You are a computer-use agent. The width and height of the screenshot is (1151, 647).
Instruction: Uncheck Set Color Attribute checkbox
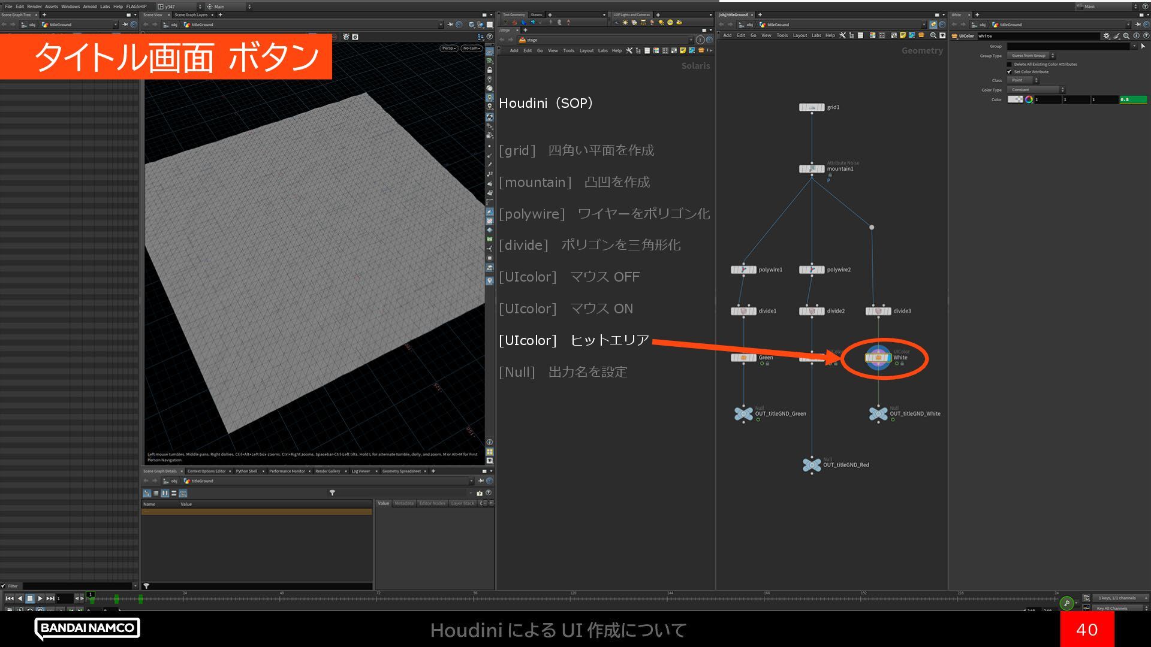1010,71
